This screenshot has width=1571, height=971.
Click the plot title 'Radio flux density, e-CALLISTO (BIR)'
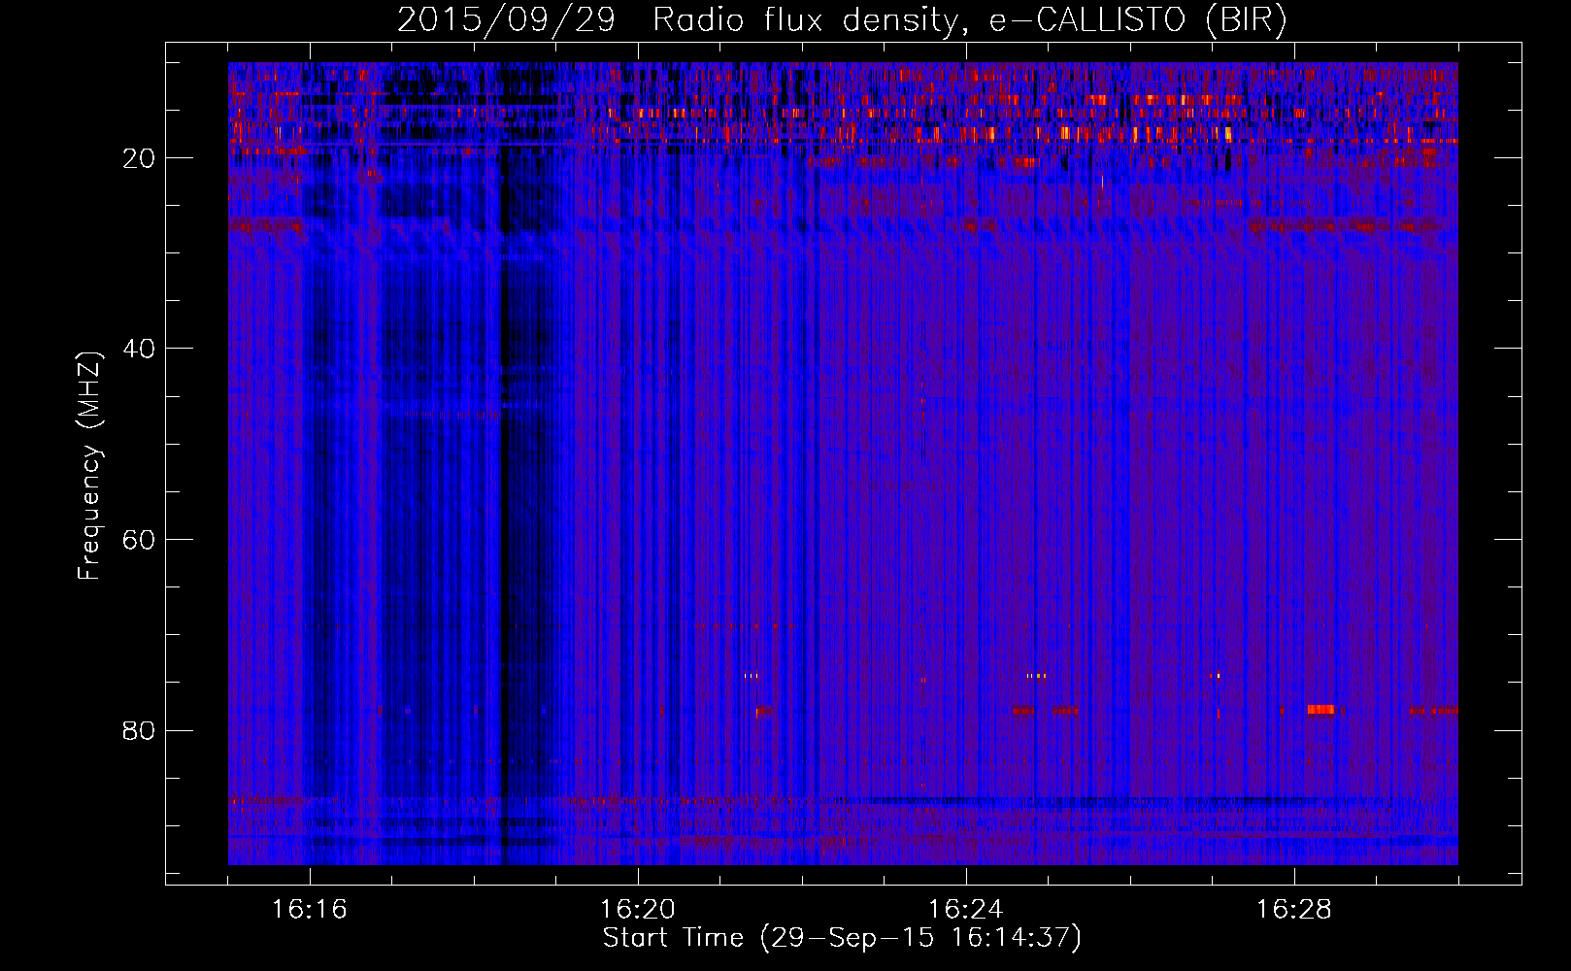click(x=969, y=20)
